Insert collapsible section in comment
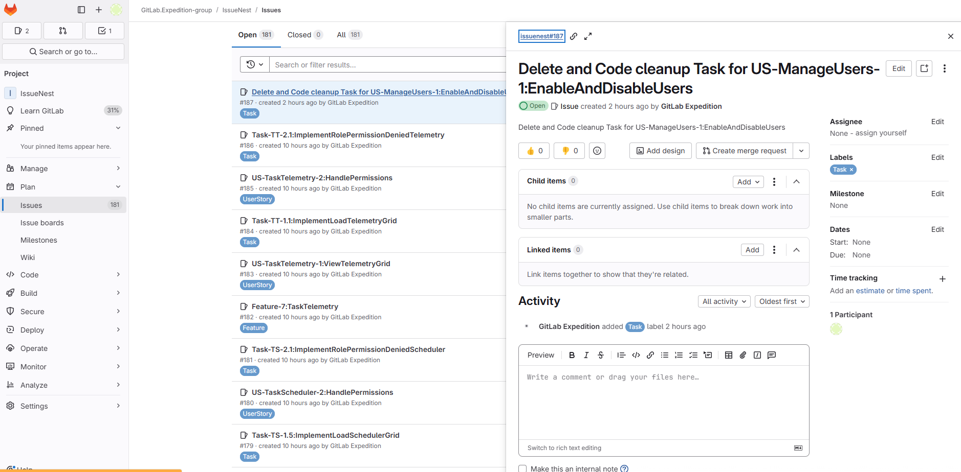This screenshot has height=472, width=961. pyautogui.click(x=708, y=355)
